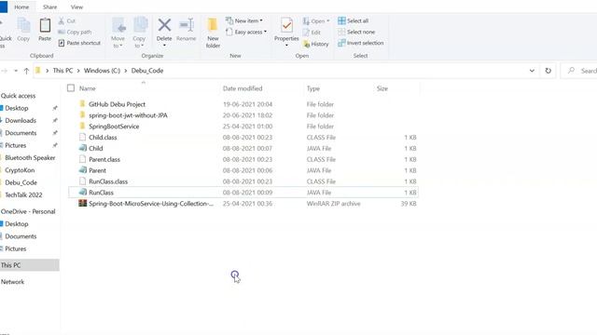Screen dimensions: 597x335
Task: Click the Paste clipboard icon
Action: pyautogui.click(x=45, y=25)
